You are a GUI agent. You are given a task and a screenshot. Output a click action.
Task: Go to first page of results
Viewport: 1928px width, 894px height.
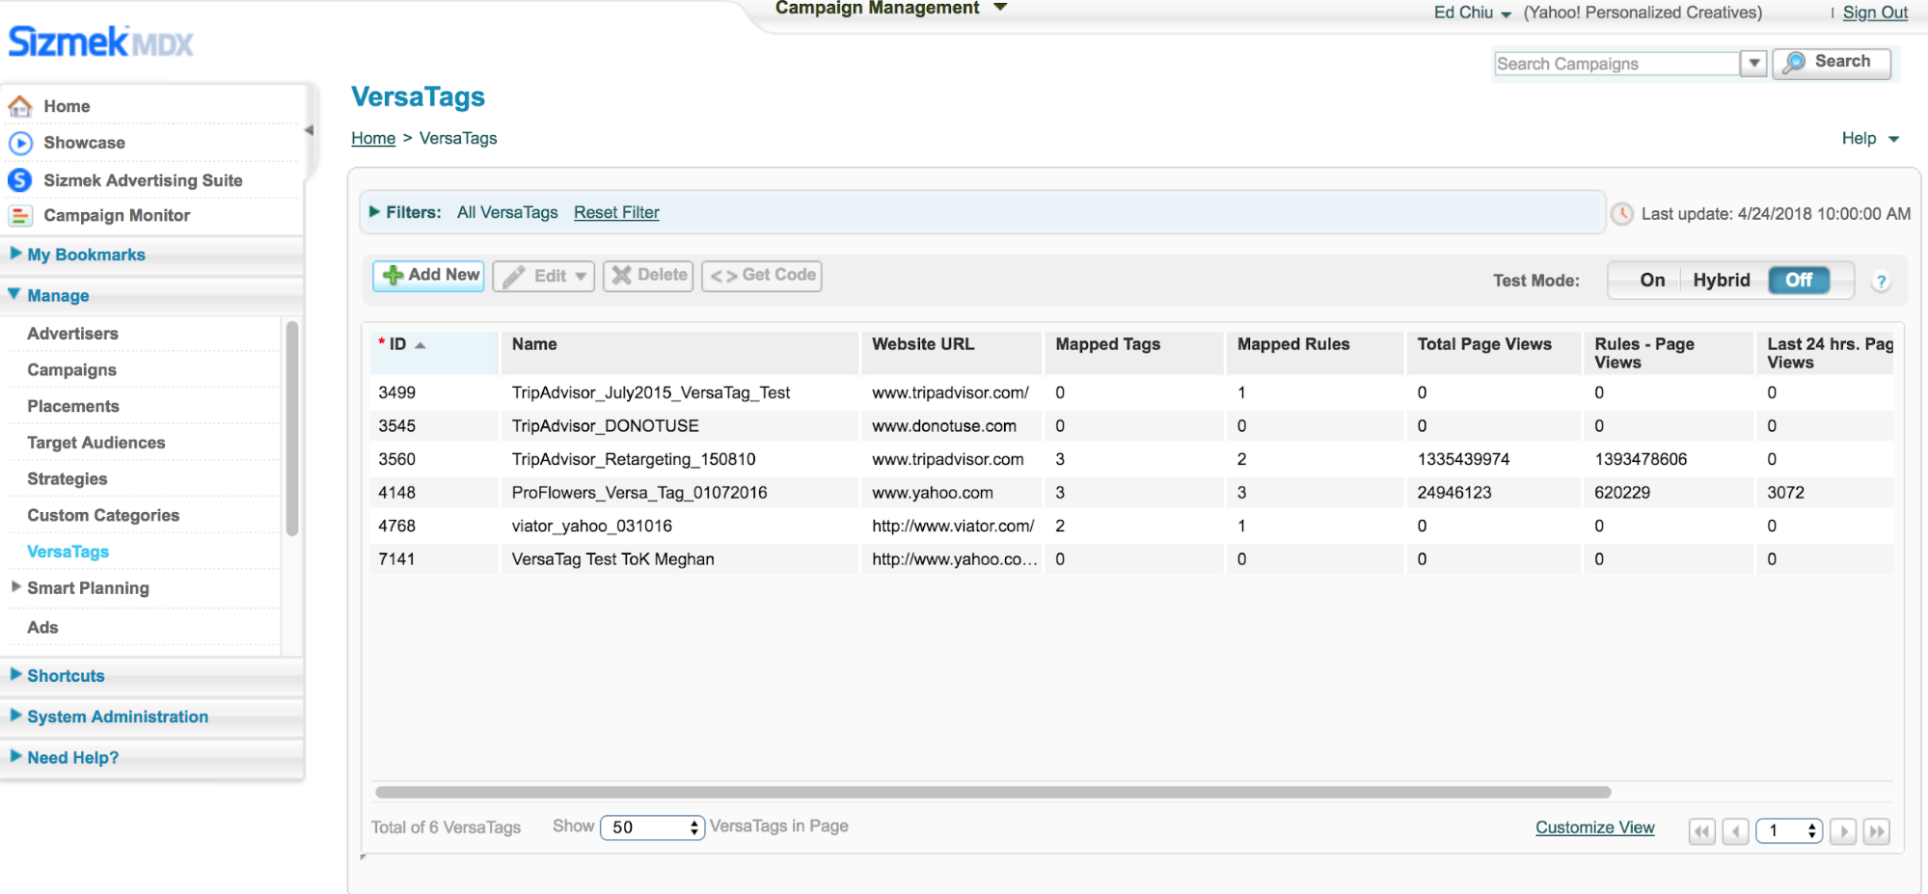[x=1702, y=831]
